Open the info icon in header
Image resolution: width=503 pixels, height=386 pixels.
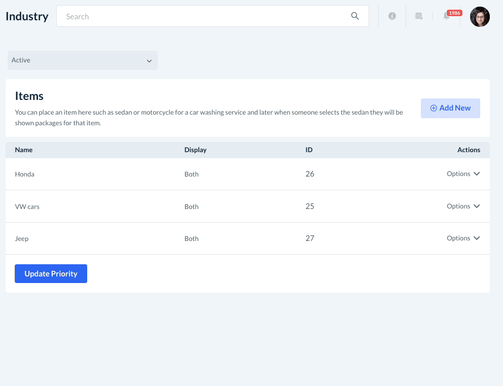392,16
